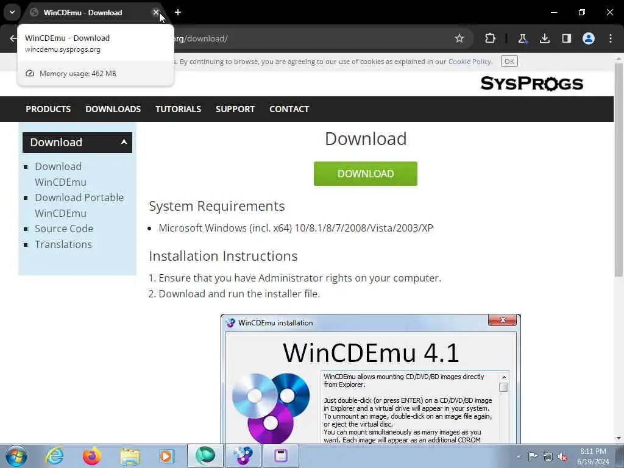
Task: Show hidden tray icons arrow
Action: [518, 456]
